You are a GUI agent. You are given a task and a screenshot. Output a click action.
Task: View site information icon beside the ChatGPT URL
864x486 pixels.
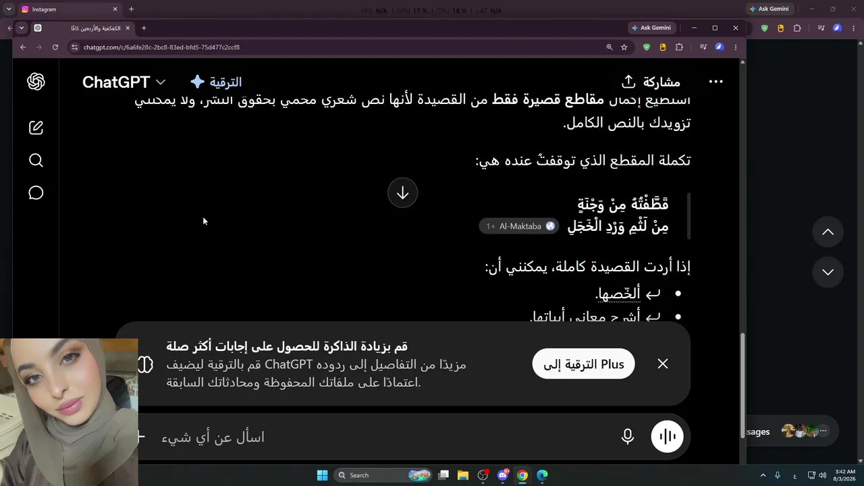pos(74,47)
